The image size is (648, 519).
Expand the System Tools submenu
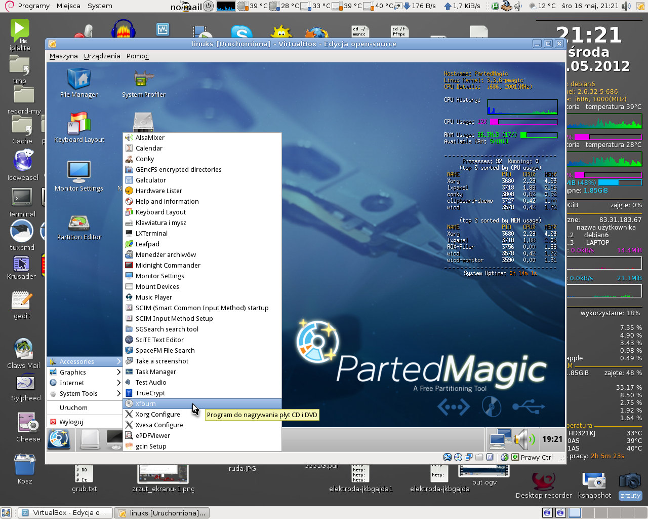85,393
